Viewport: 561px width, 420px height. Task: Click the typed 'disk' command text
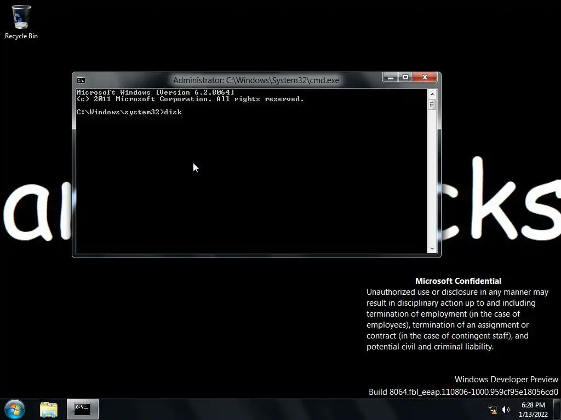(173, 112)
